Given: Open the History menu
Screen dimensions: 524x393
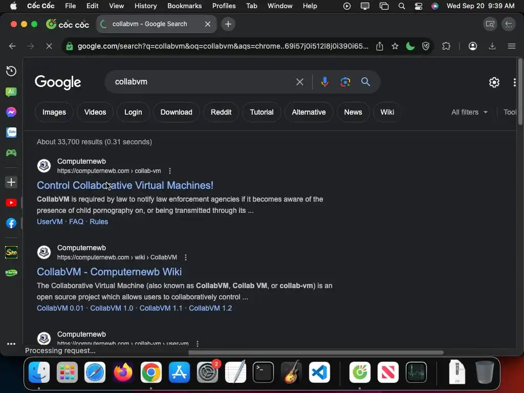Looking at the screenshot, I should 145,6.
